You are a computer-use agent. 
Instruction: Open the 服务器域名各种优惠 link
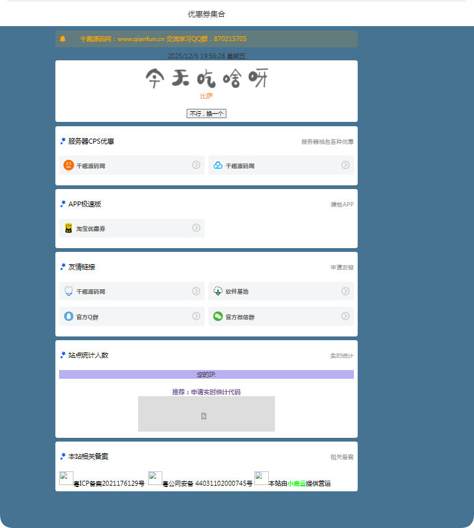[327, 142]
